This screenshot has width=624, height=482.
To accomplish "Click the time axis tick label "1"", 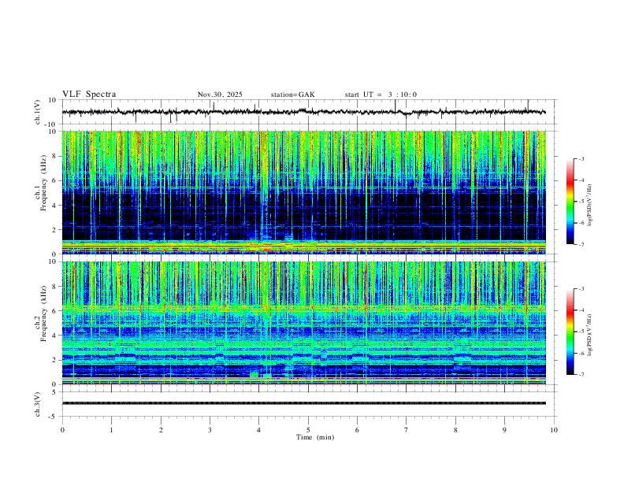I will coord(111,430).
